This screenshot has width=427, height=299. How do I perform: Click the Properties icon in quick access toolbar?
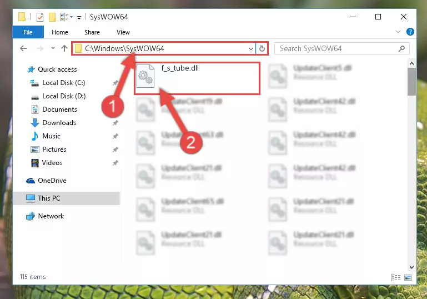40,17
